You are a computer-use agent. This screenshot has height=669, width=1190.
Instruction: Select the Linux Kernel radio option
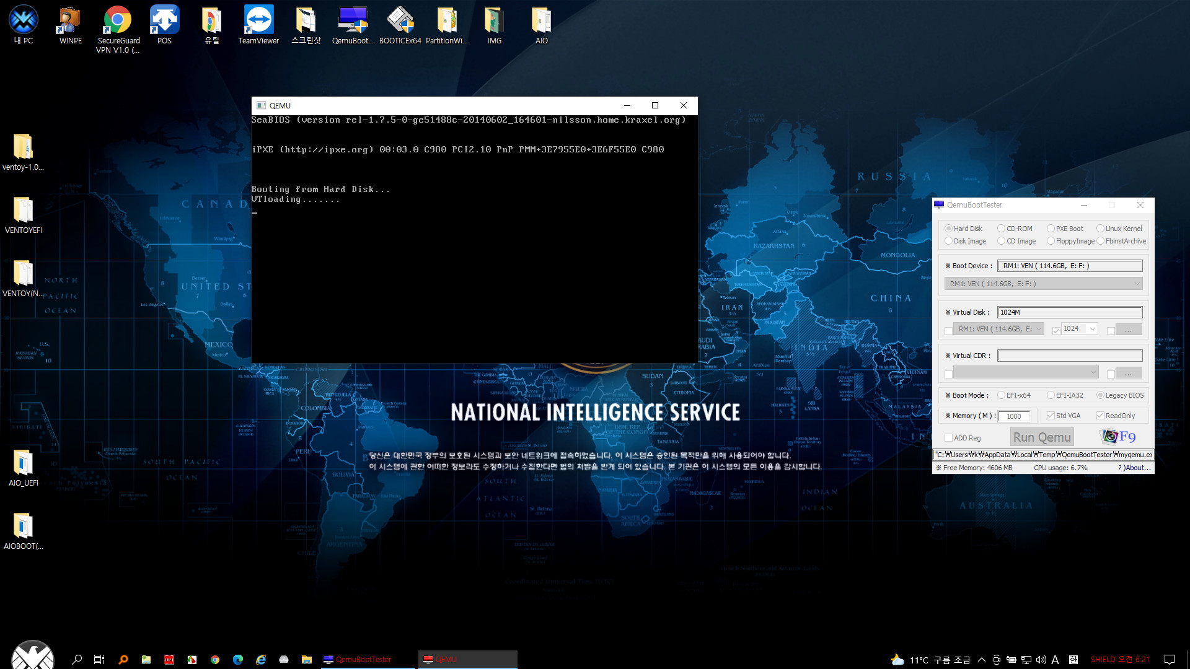(x=1119, y=229)
